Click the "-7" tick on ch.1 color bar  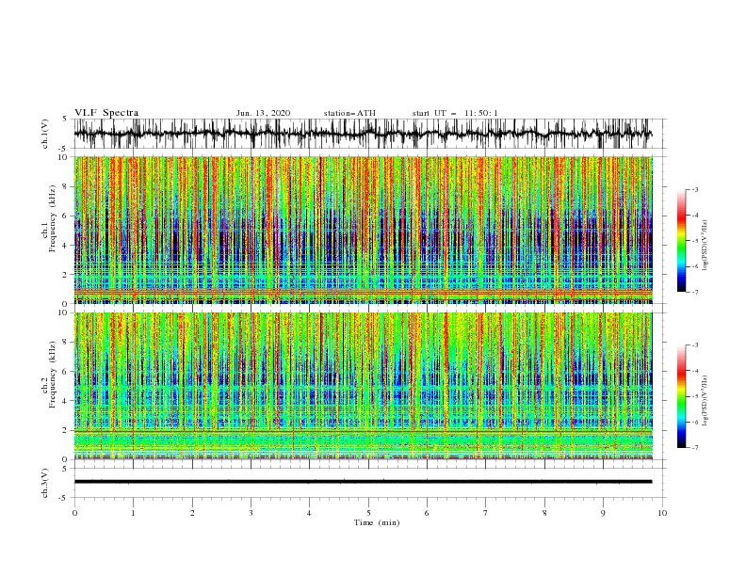(x=694, y=292)
